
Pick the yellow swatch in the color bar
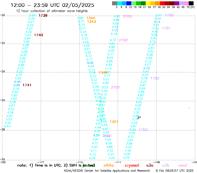click(148, 3)
